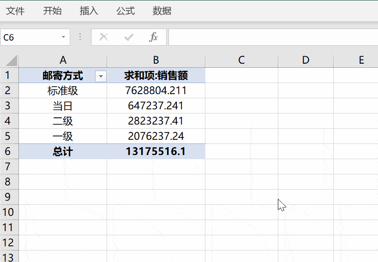Select row 11 header
Viewport: 378px width, 262px height.
(x=9, y=227)
